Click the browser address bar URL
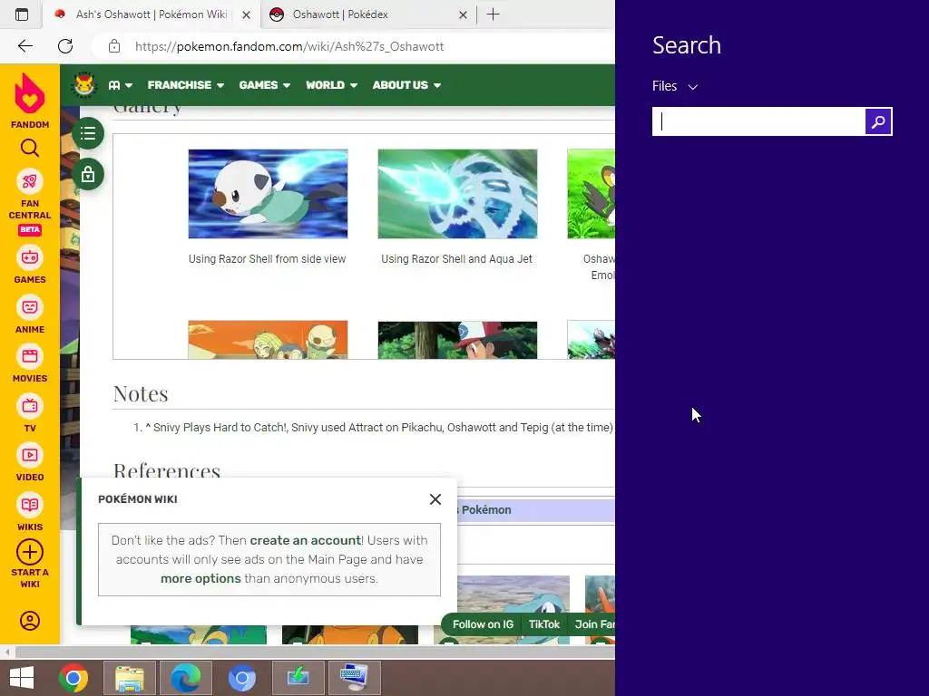The height and width of the screenshot is (696, 929). tap(289, 46)
